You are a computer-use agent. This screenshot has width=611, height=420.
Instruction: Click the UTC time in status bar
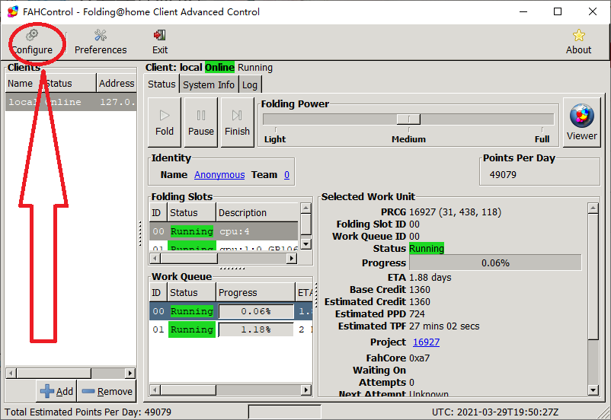coord(495,412)
